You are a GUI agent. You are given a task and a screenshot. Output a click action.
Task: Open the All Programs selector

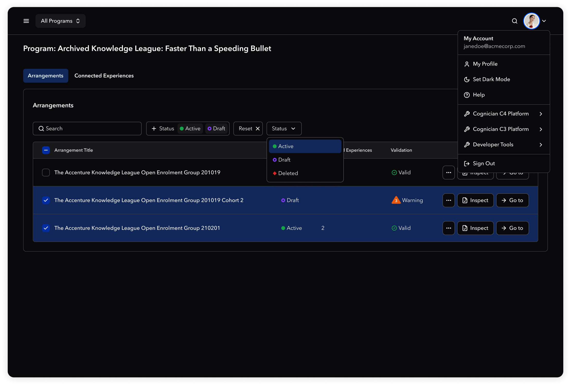tap(60, 21)
